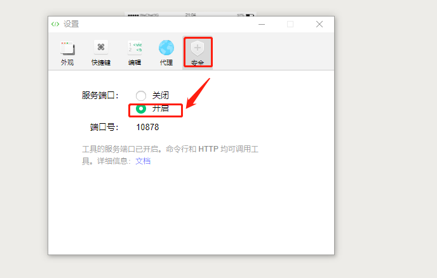
Task: Open the 代理 proxy settings tab
Action: pyautogui.click(x=166, y=53)
